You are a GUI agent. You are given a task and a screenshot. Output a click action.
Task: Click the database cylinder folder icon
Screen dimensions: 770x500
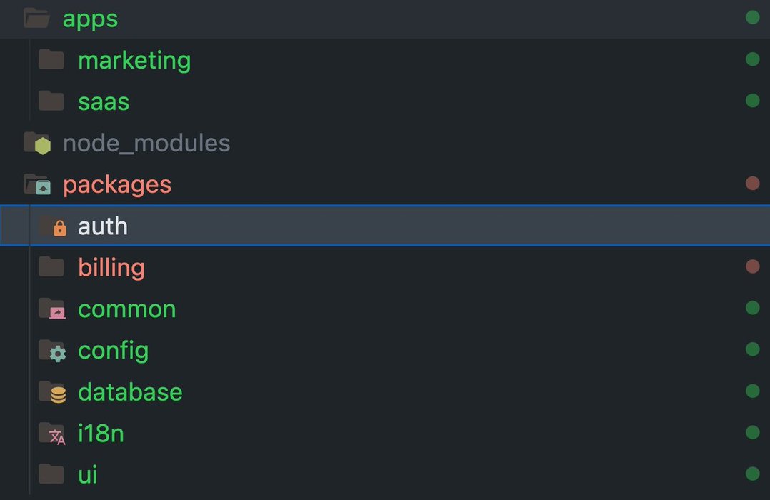[59, 395]
